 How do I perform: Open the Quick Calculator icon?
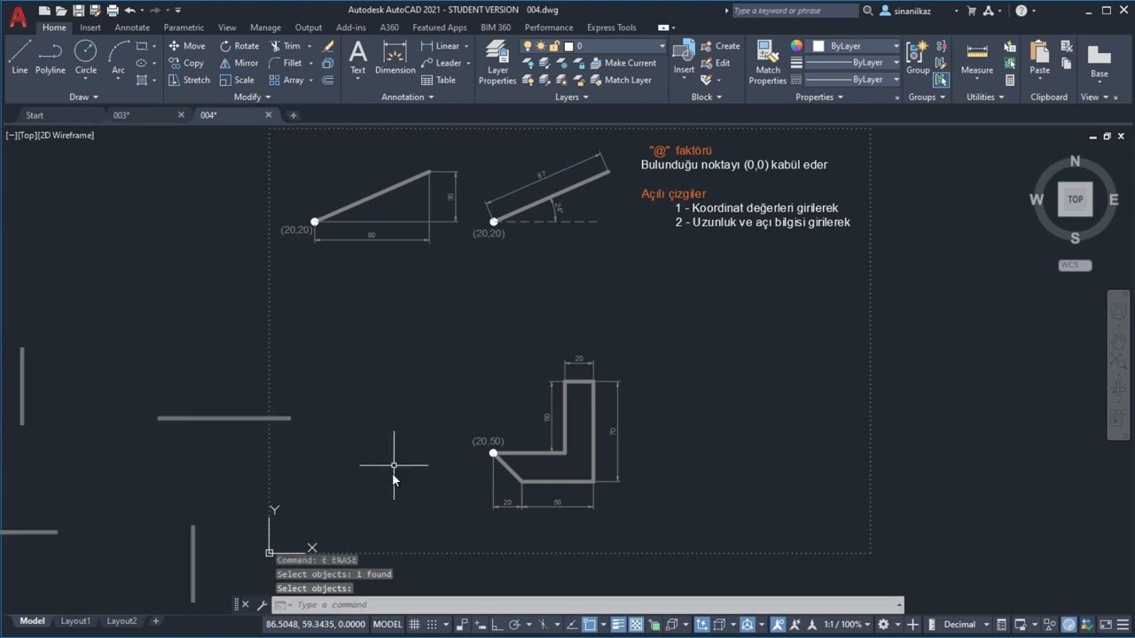1010,80
